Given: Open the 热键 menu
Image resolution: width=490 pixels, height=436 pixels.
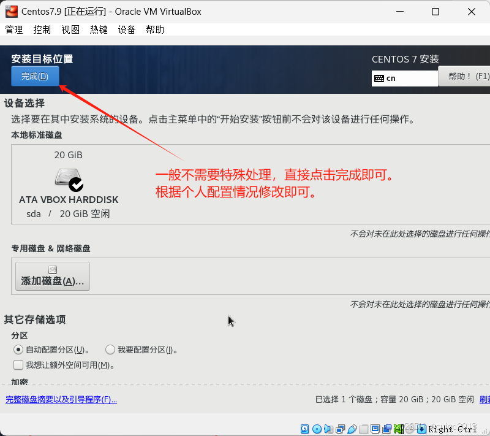Looking at the screenshot, I should point(99,29).
